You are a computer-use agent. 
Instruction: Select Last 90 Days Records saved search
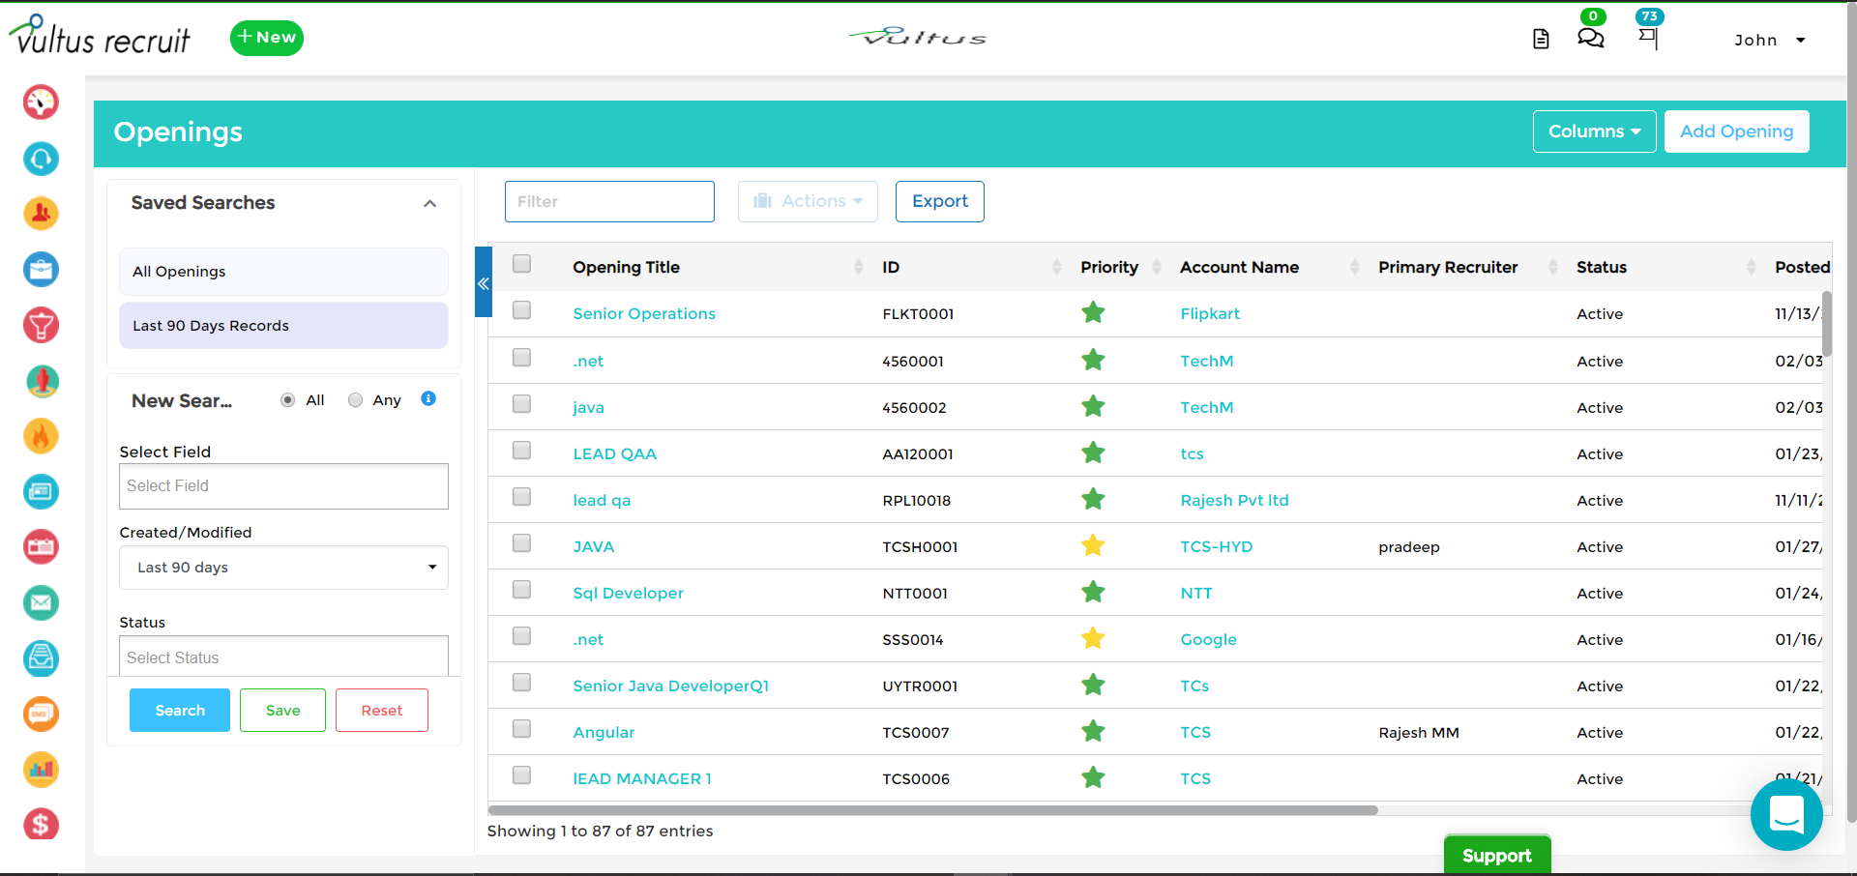[x=283, y=326]
